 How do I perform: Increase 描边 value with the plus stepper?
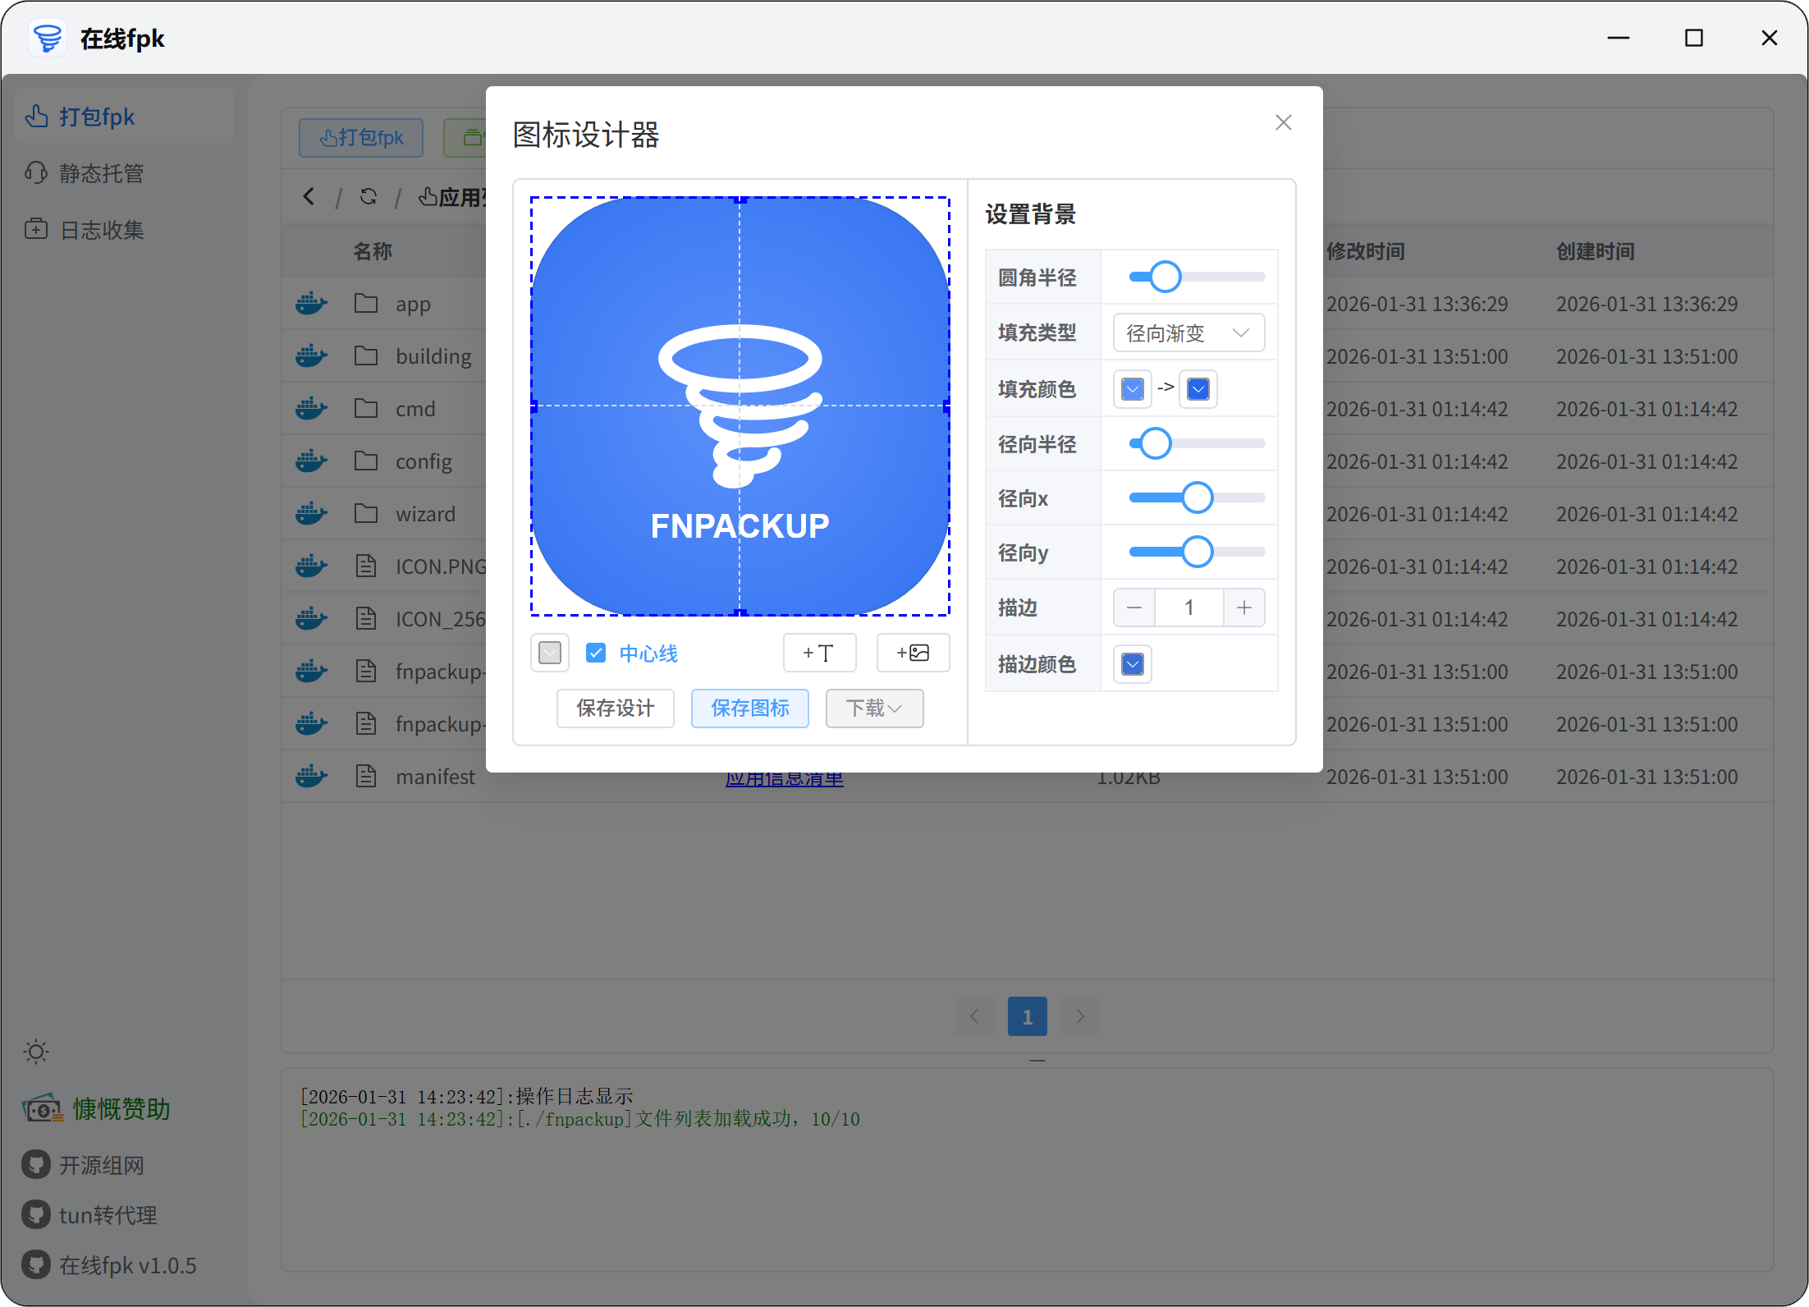pyautogui.click(x=1244, y=608)
